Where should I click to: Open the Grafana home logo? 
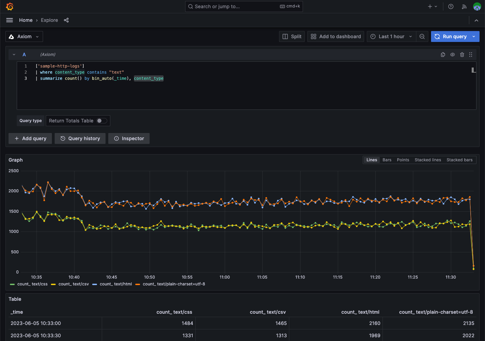pos(10,6)
